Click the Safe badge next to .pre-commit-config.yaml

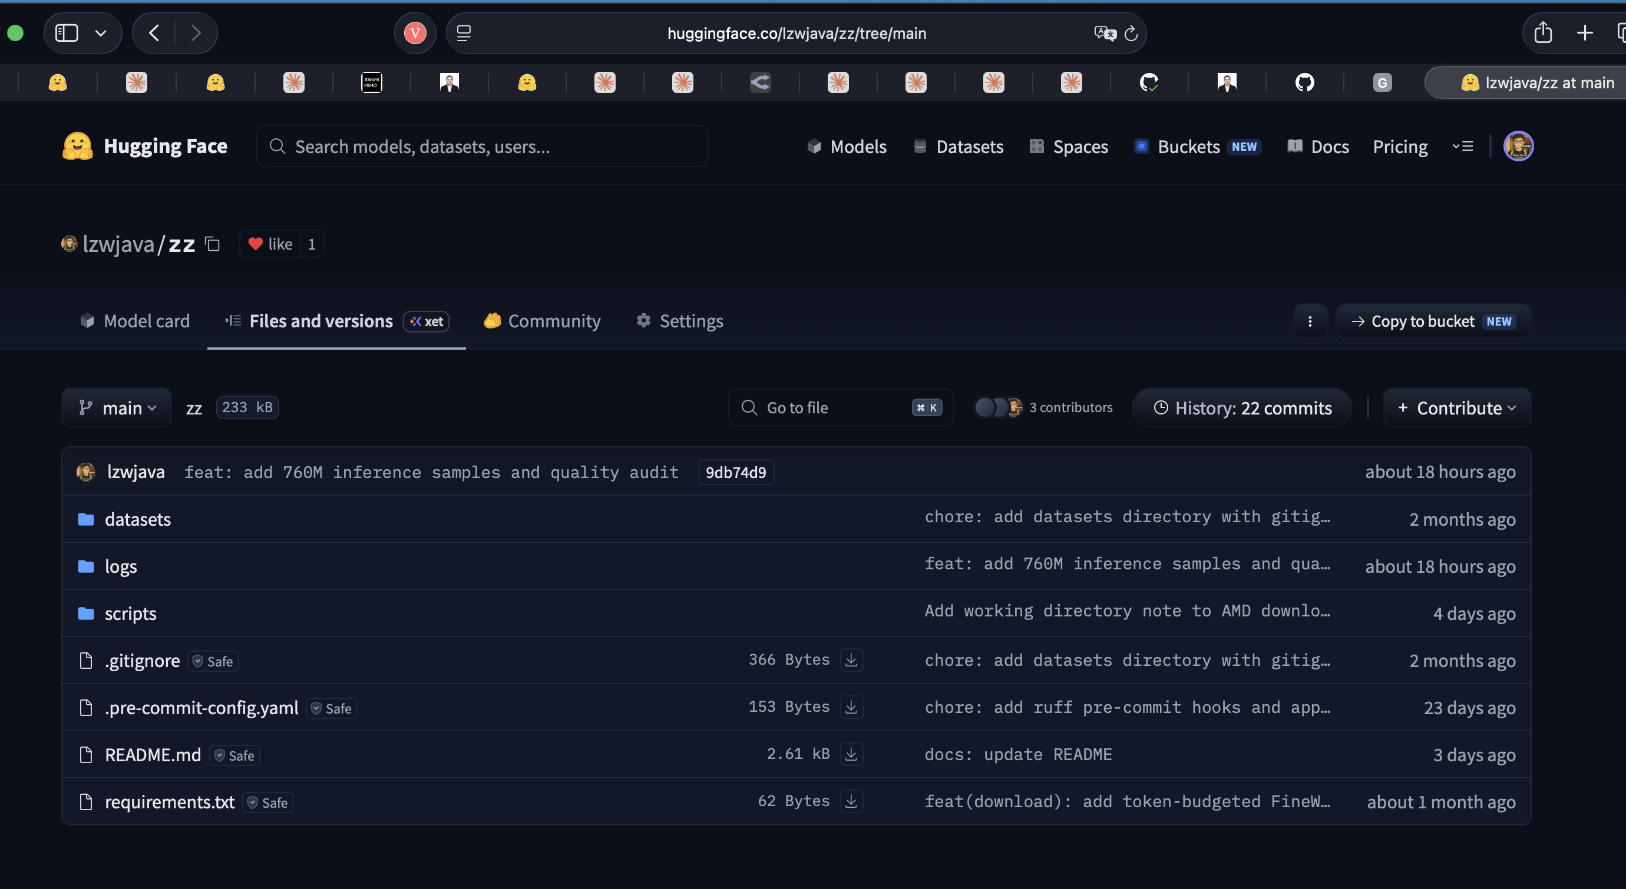click(332, 708)
